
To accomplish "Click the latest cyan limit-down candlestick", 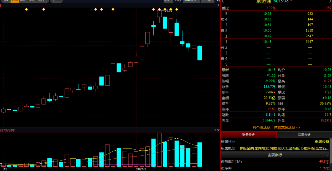I will [x=200, y=53].
